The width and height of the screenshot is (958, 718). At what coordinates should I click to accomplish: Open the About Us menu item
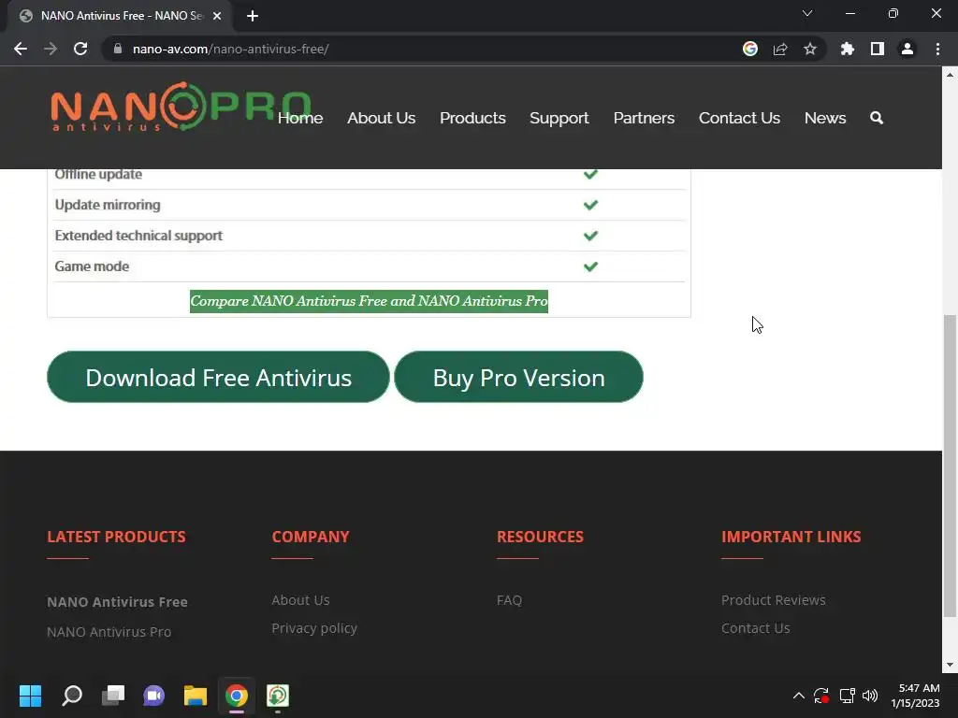[382, 118]
